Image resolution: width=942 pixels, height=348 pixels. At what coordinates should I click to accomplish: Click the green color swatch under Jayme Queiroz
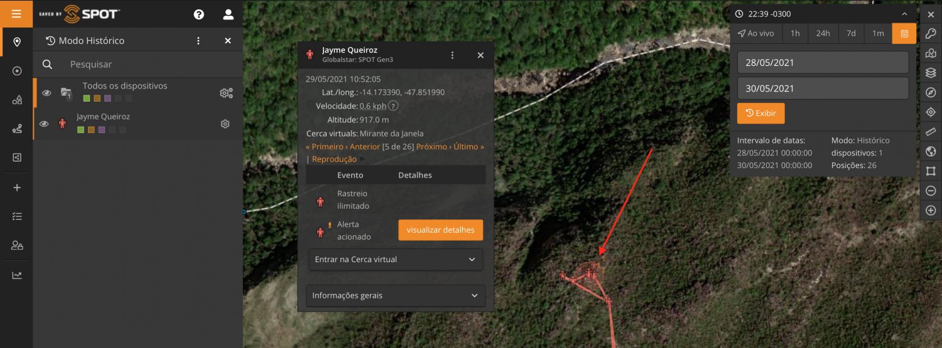[x=80, y=130]
